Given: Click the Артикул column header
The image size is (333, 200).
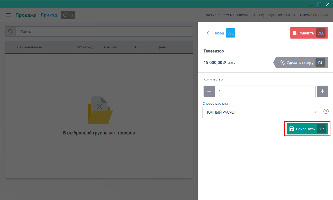Looking at the screenshot, I should point(110,47).
